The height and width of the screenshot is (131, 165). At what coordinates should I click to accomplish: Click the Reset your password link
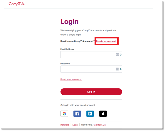tap(71, 79)
